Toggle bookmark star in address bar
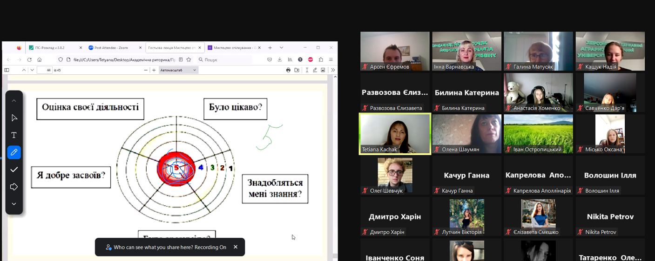 point(189,59)
